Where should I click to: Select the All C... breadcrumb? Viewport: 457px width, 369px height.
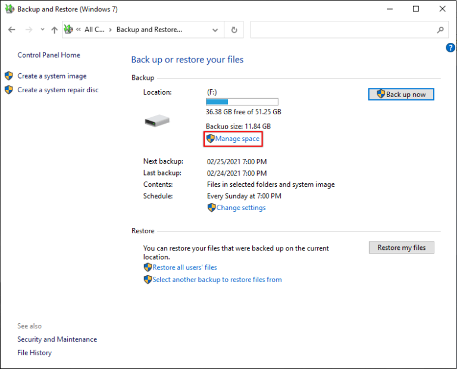[x=95, y=29]
